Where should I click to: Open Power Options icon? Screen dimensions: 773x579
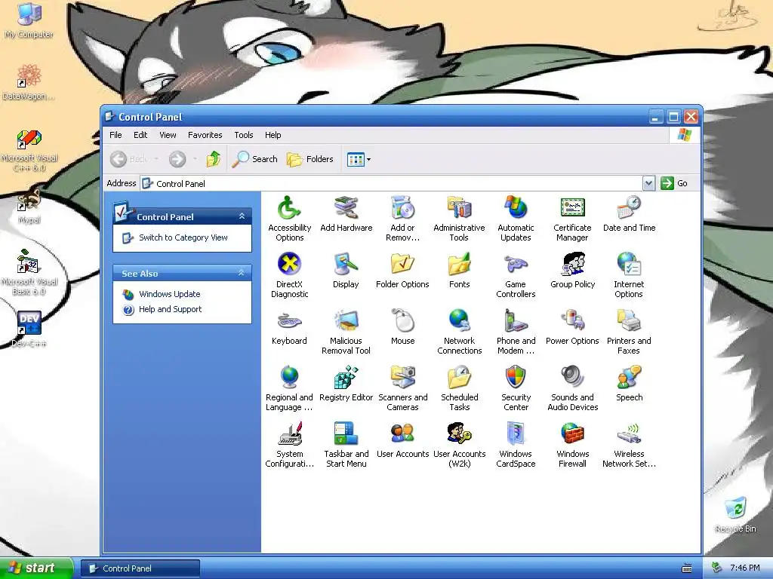click(x=572, y=321)
